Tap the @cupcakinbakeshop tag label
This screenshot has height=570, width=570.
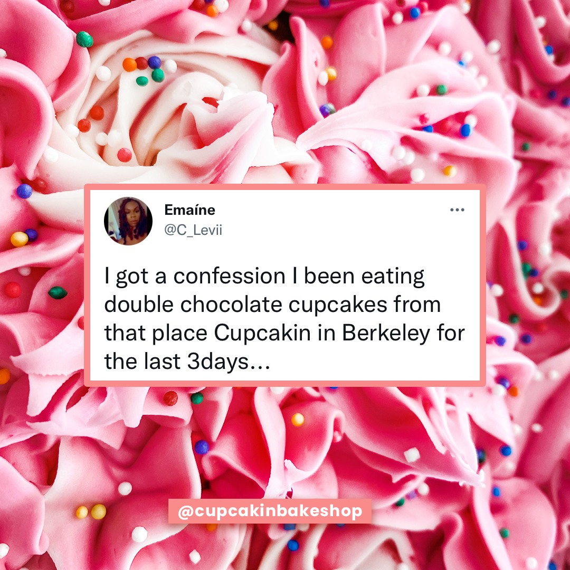270,511
